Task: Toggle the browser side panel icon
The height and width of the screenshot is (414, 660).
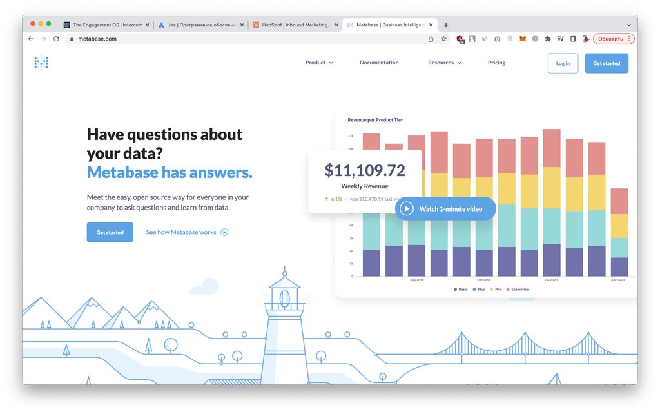Action: tap(573, 39)
